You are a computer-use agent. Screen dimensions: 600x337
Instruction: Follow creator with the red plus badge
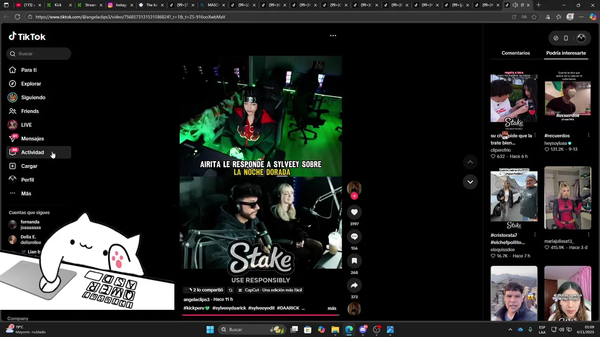click(354, 196)
